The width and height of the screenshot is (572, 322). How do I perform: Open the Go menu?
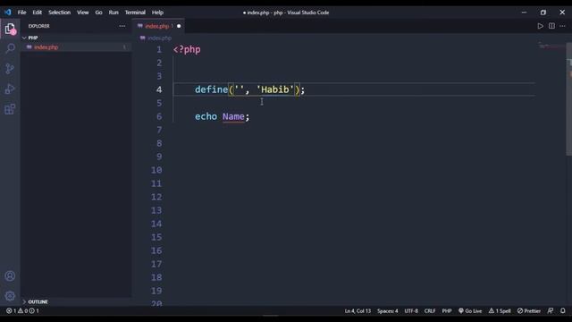click(99, 13)
